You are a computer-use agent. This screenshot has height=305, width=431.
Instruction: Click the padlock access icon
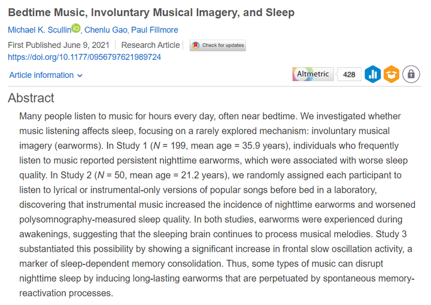(x=411, y=74)
